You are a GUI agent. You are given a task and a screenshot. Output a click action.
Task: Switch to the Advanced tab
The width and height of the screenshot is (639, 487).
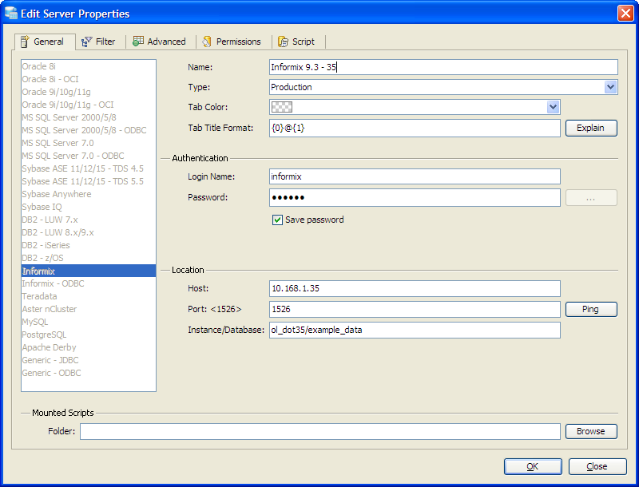tap(159, 42)
